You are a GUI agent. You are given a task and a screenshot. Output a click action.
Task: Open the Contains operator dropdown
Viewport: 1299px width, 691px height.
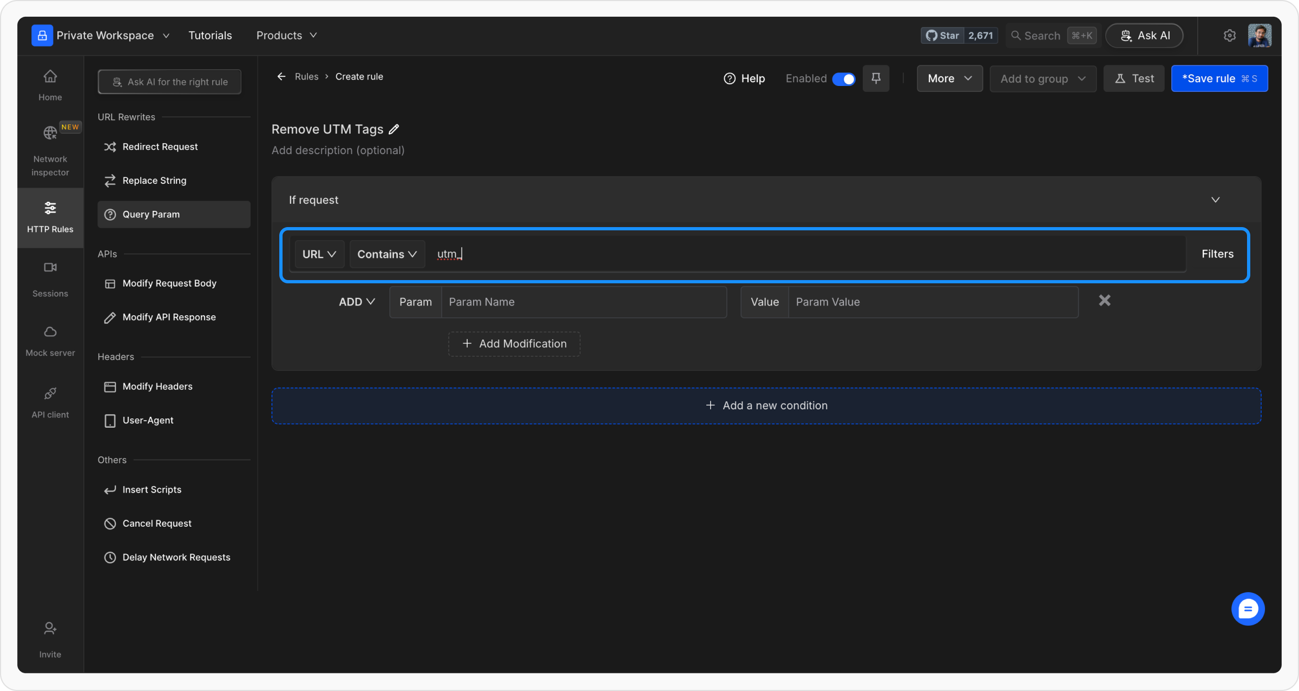click(387, 254)
